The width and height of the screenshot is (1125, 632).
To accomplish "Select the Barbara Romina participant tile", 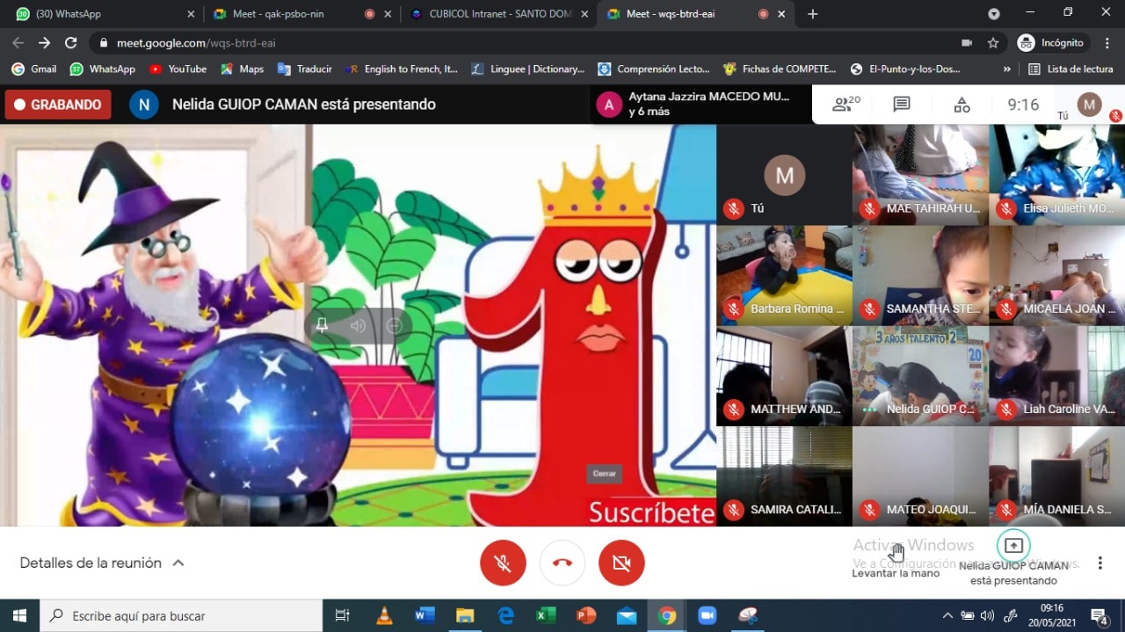I will coord(784,275).
